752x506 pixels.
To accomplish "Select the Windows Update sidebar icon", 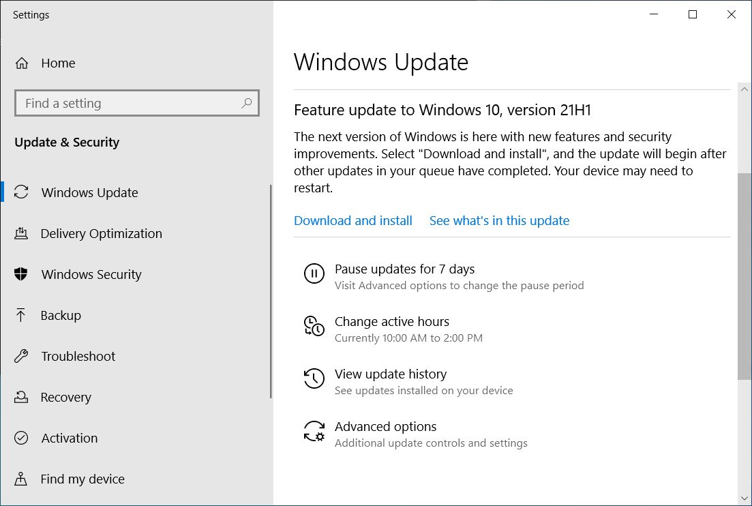I will click(22, 192).
